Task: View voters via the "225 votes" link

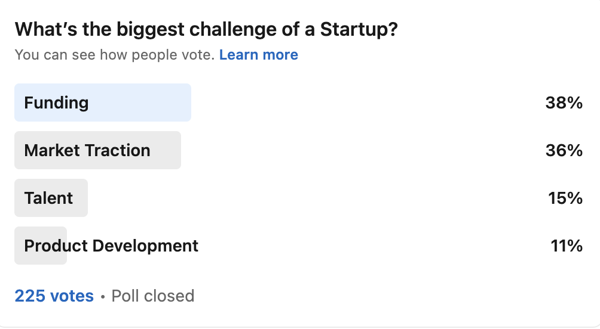Action: 54,296
